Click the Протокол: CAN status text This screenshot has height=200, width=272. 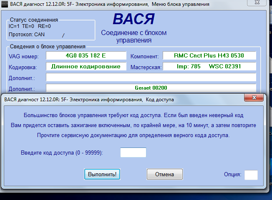(27, 35)
